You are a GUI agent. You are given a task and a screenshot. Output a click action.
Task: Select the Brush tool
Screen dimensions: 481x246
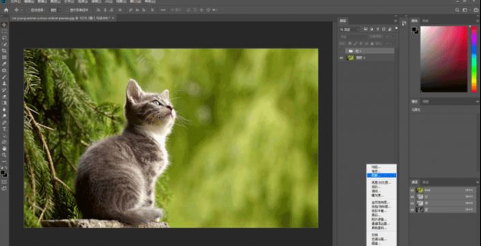click(4, 77)
